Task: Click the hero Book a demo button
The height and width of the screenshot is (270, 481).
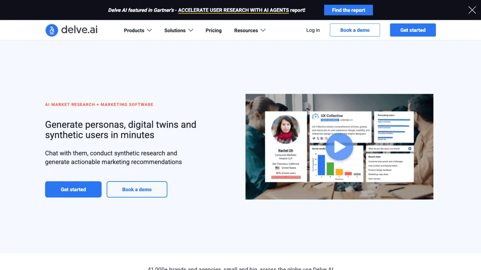Action: click(x=137, y=189)
